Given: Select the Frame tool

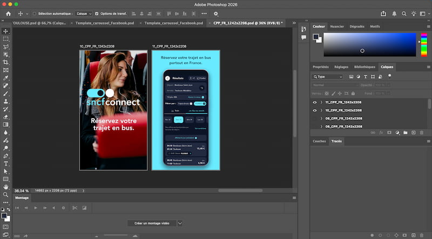Looking at the screenshot, I should point(5,70).
